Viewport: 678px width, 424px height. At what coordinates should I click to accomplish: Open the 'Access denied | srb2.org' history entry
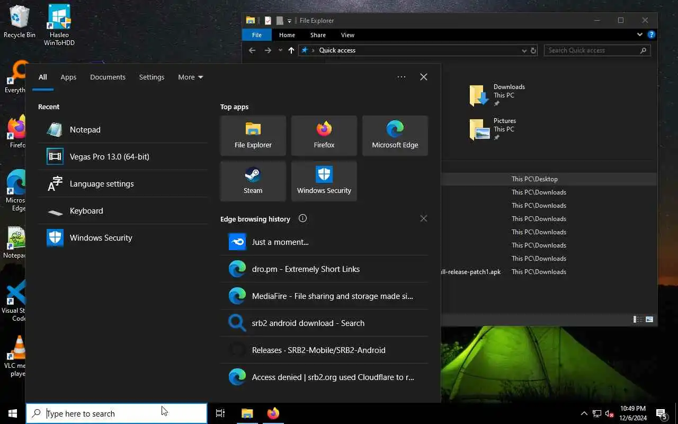(x=324, y=377)
